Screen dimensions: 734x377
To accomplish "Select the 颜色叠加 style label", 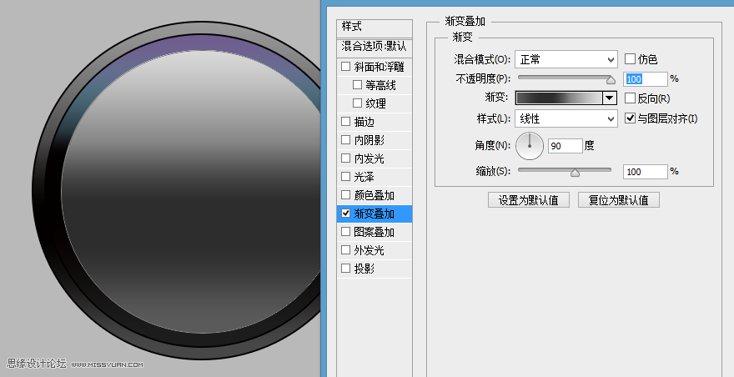I will point(374,195).
